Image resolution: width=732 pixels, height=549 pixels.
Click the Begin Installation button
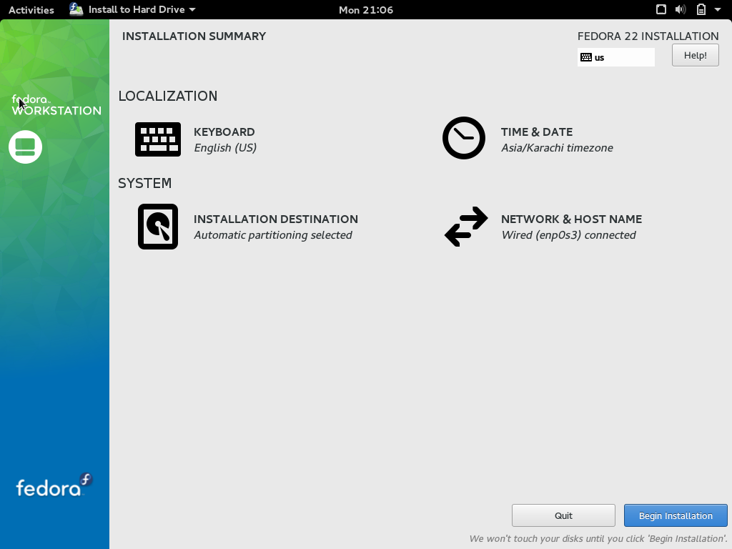(x=676, y=515)
